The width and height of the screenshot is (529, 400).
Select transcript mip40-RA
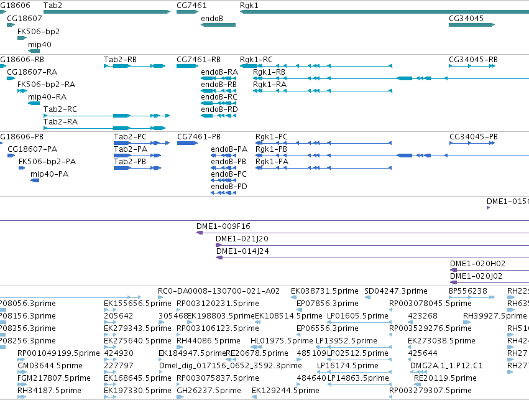pyautogui.click(x=47, y=97)
